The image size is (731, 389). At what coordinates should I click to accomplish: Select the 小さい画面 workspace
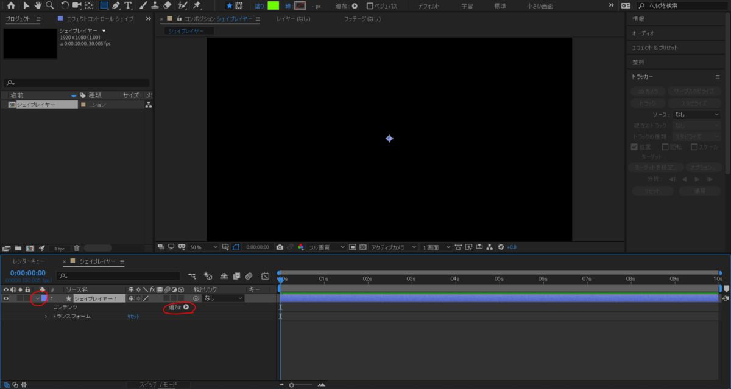(540, 6)
